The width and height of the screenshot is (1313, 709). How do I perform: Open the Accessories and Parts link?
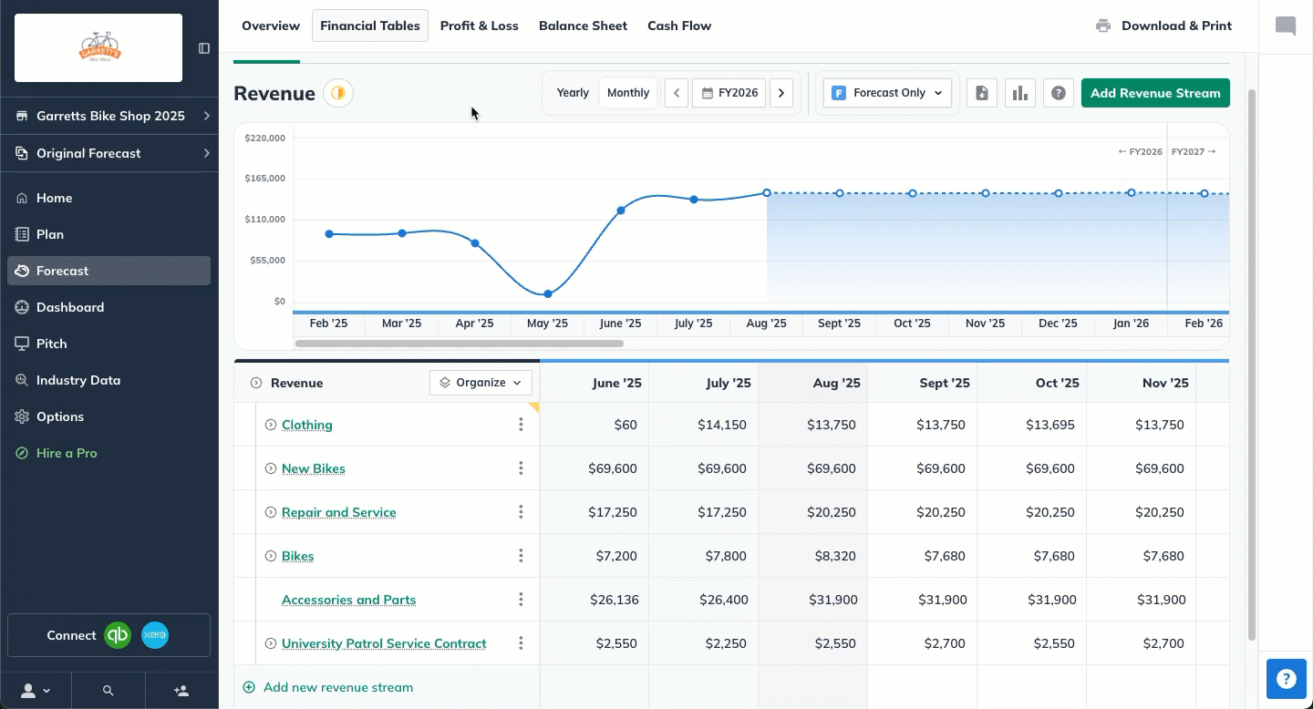point(348,600)
